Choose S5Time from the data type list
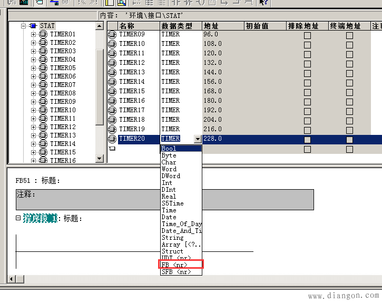Screen dimensions: 382x303 (181, 203)
